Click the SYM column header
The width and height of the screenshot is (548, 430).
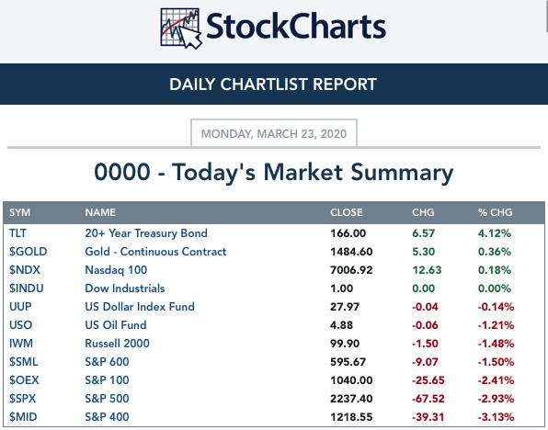(x=19, y=212)
